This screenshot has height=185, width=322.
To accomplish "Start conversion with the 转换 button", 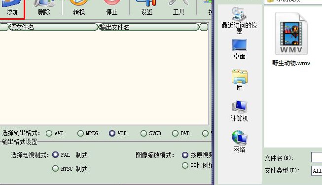I will tap(79, 8).
